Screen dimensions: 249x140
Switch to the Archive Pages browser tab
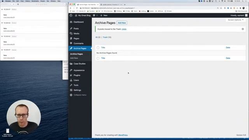(x=88, y=5)
